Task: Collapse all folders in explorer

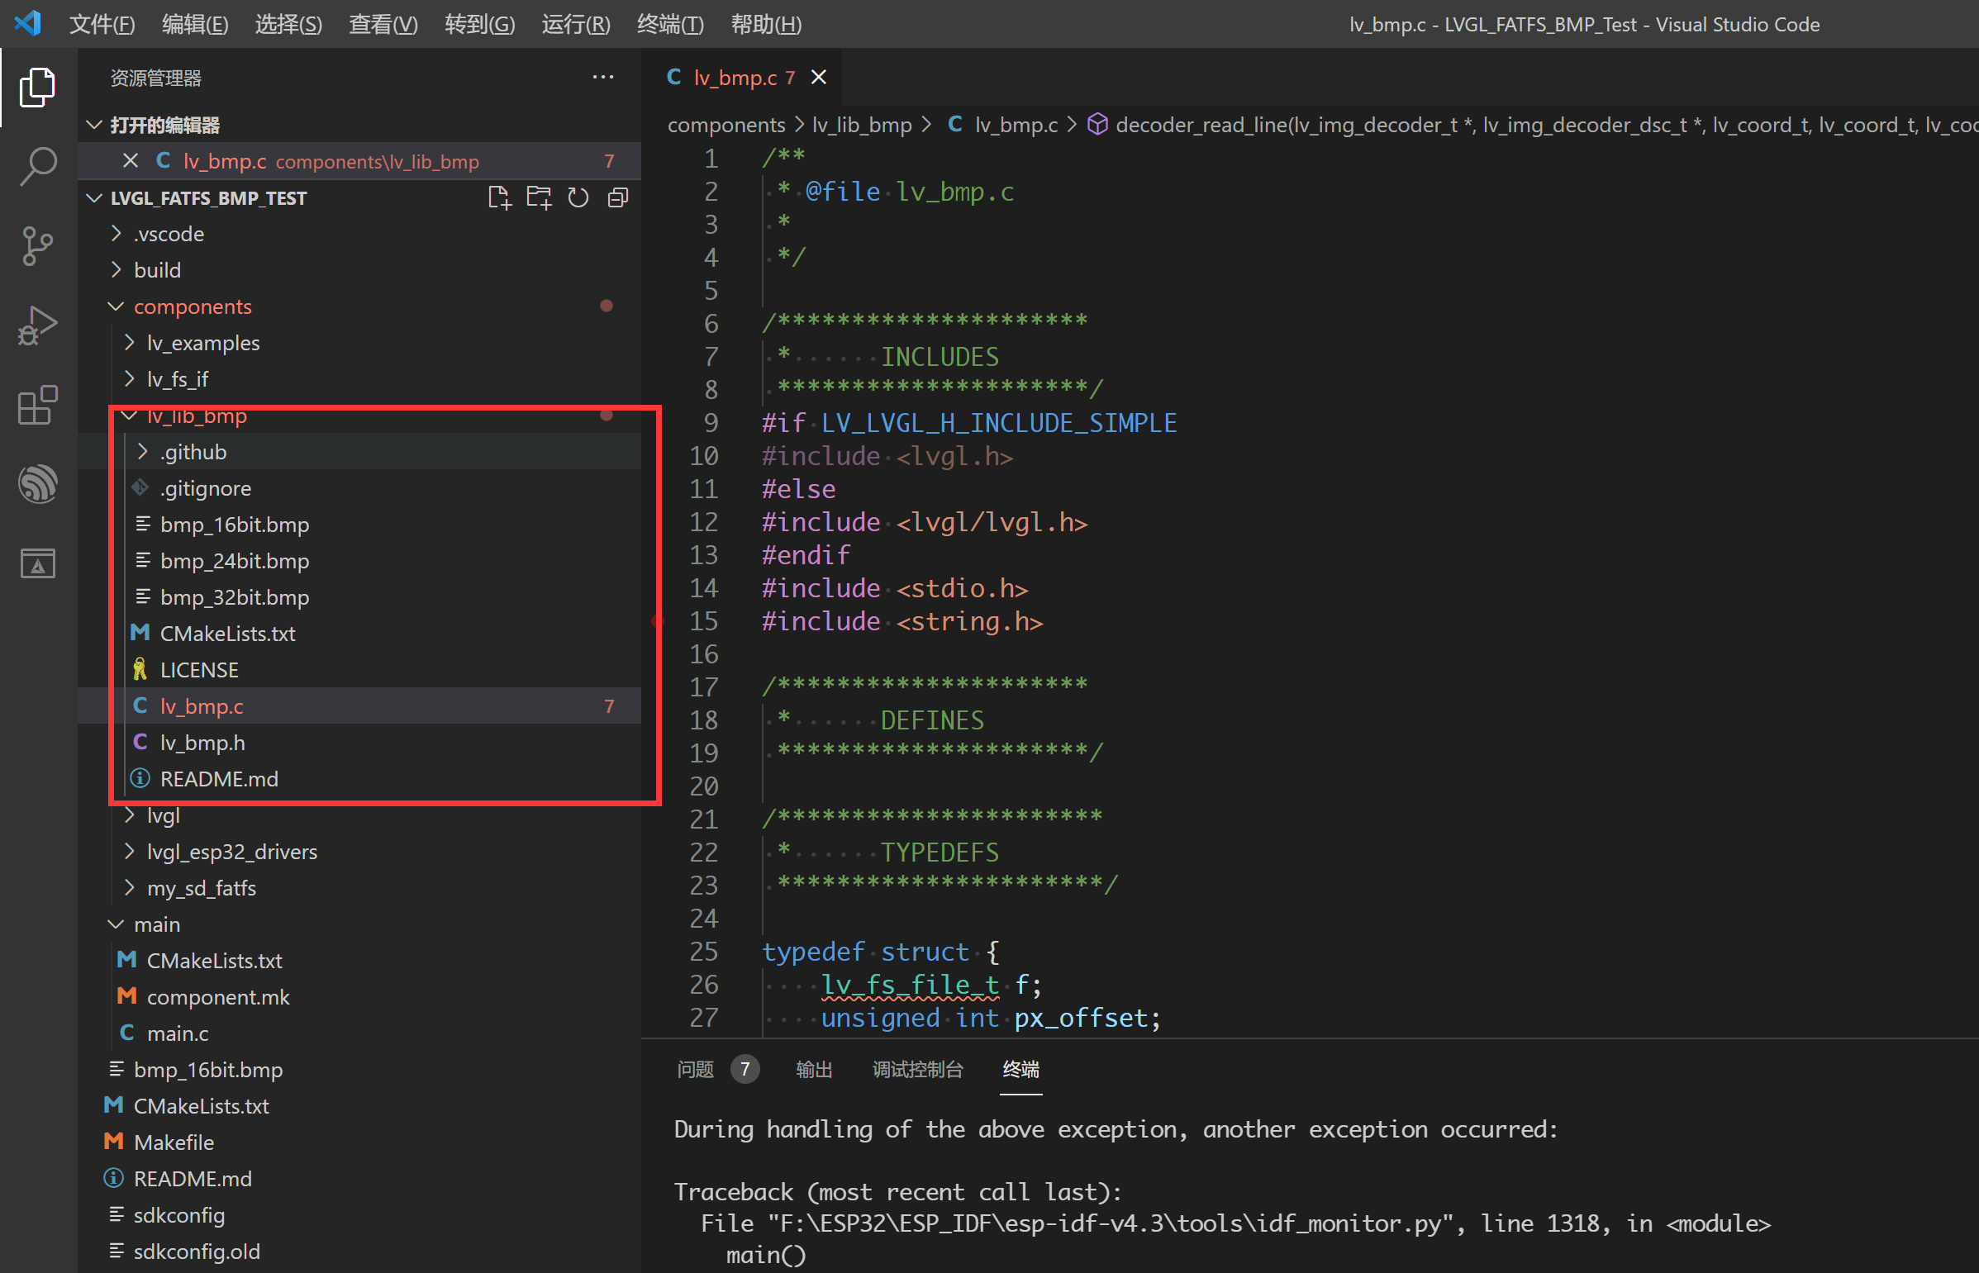Action: click(617, 197)
